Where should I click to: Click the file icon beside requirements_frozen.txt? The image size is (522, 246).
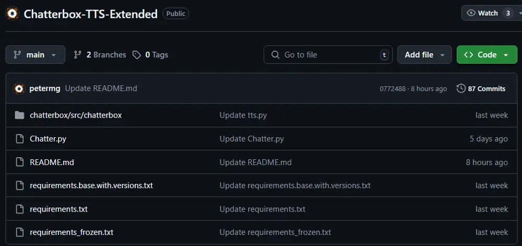[20, 232]
